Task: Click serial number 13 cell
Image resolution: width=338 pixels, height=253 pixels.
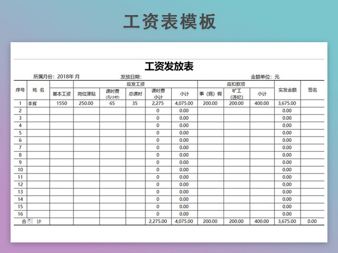Action: click(x=20, y=192)
